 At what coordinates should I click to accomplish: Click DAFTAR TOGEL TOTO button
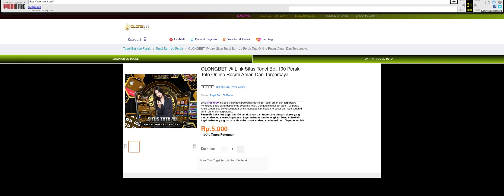[378, 59]
